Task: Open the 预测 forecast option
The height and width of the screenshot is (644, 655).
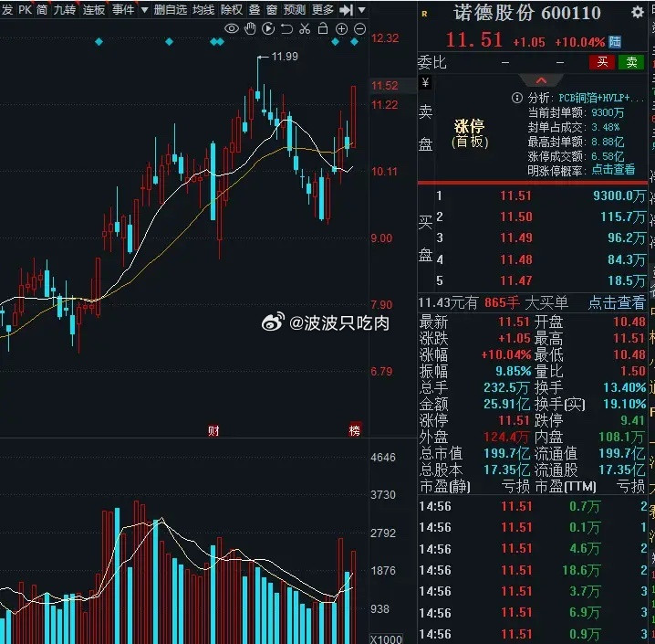Action: [294, 9]
